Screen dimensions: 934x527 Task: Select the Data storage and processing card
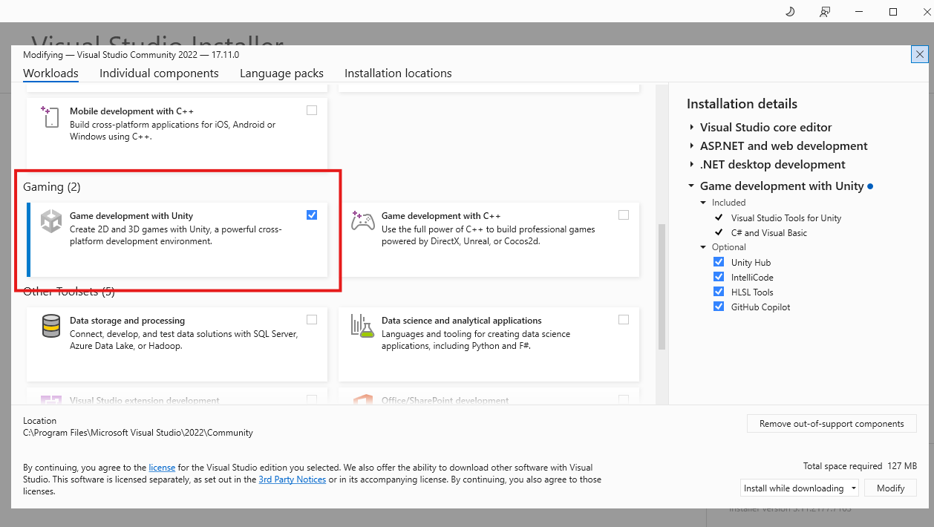(x=177, y=344)
